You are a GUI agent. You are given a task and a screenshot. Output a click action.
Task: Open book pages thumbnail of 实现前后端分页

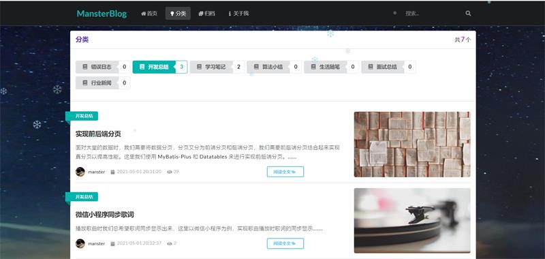[x=412, y=144]
